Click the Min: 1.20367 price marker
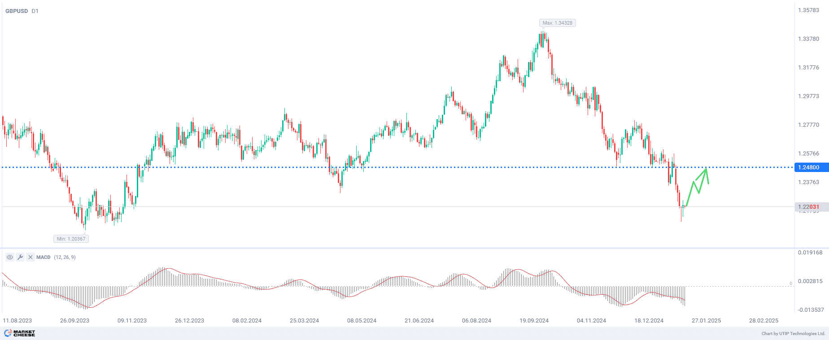 pyautogui.click(x=71, y=239)
